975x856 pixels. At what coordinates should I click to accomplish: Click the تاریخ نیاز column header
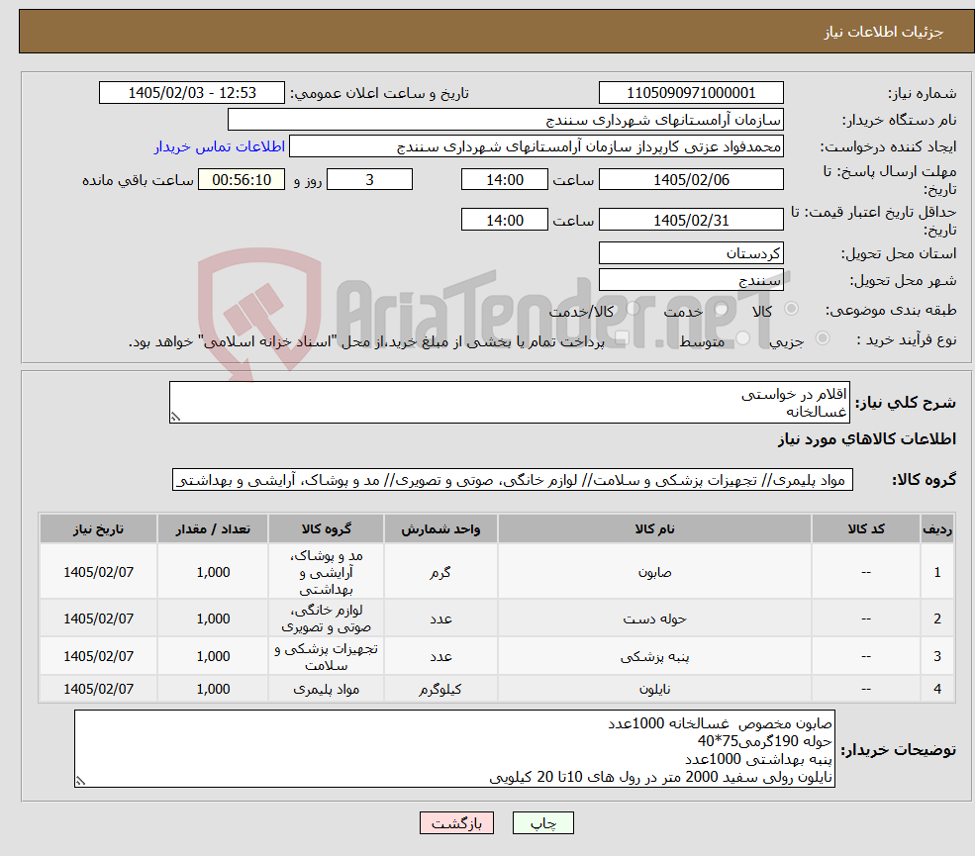[x=98, y=529]
